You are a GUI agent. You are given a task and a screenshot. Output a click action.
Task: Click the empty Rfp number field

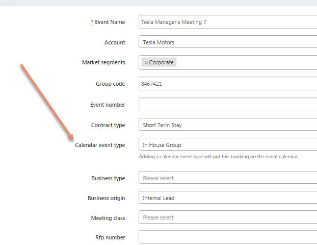(227, 237)
